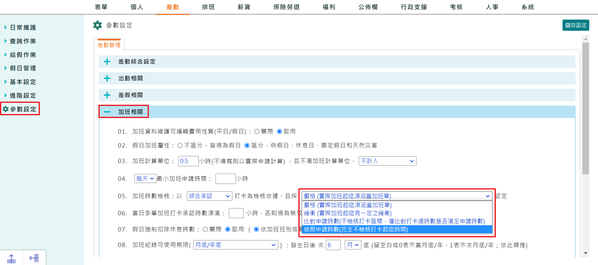598x265 pixels.
Task: Open the 公佈欄 top menu
Action: 368,7
